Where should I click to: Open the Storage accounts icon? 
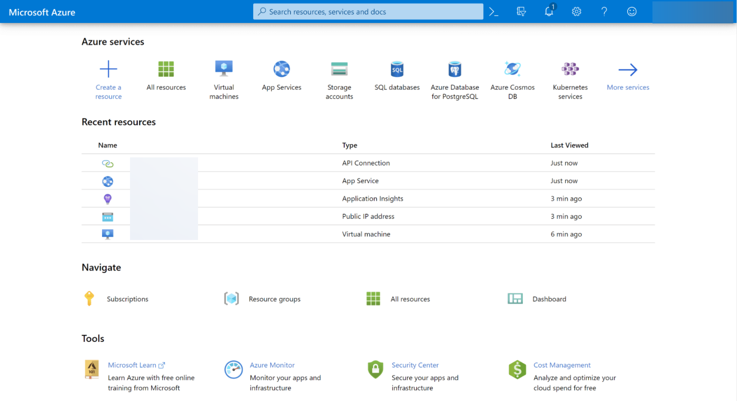tap(340, 69)
